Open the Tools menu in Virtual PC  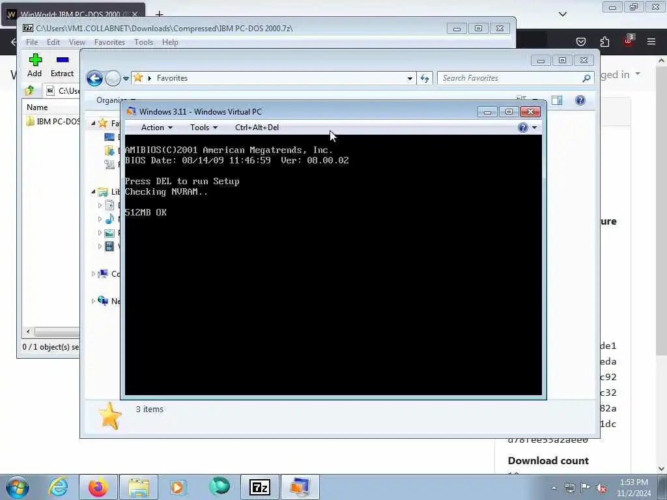tap(203, 128)
